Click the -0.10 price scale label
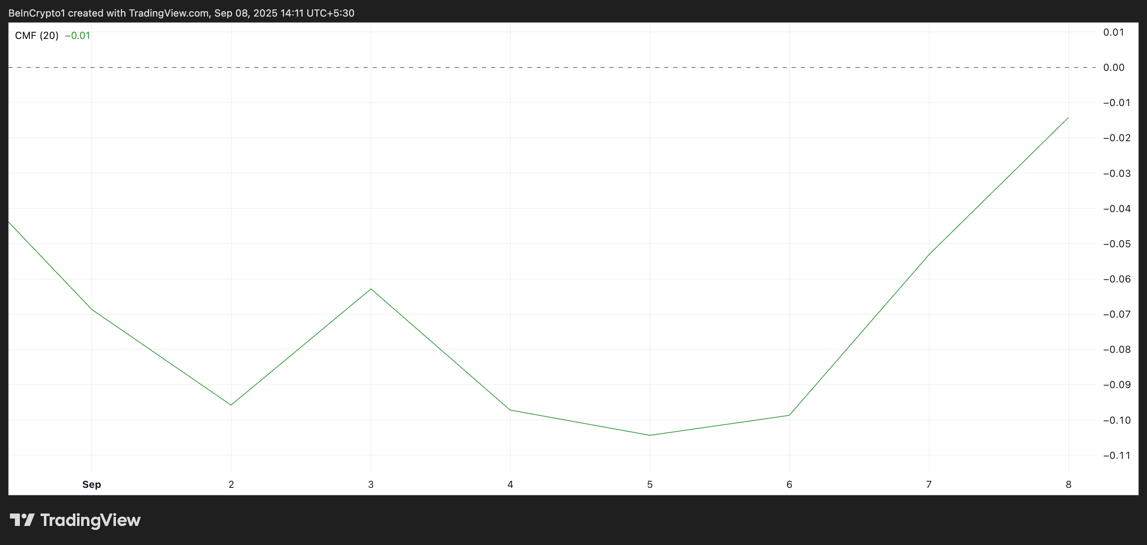1147x545 pixels. (1117, 420)
